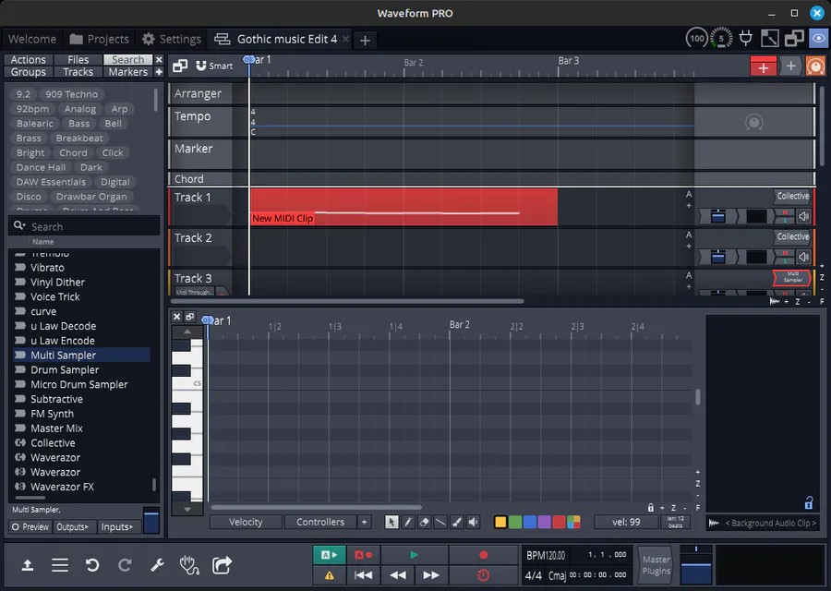Click the export share arrow icon
Viewport: 831px width, 591px height.
222,565
